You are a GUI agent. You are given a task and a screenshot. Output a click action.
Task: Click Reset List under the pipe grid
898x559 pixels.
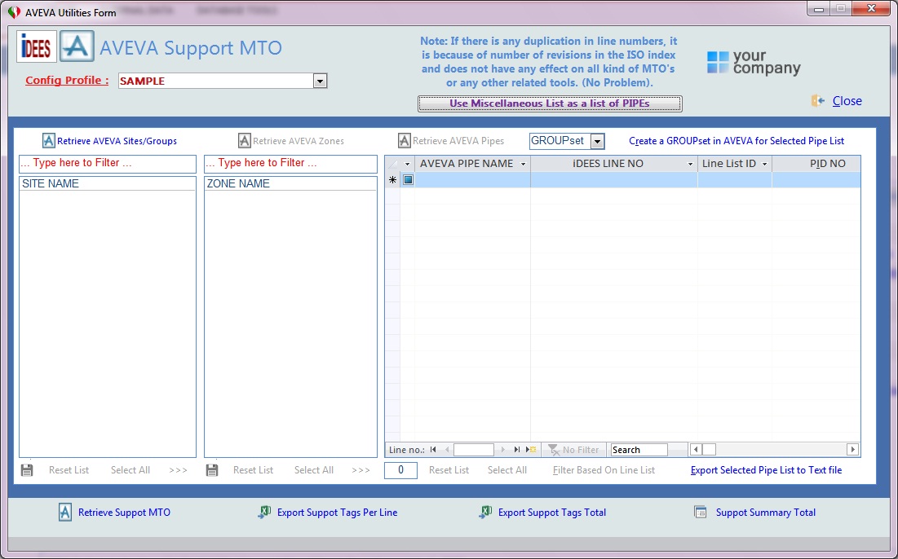coord(449,470)
